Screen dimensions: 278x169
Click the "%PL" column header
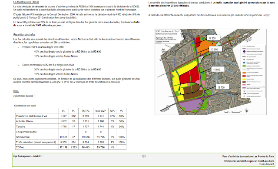pos(113,111)
